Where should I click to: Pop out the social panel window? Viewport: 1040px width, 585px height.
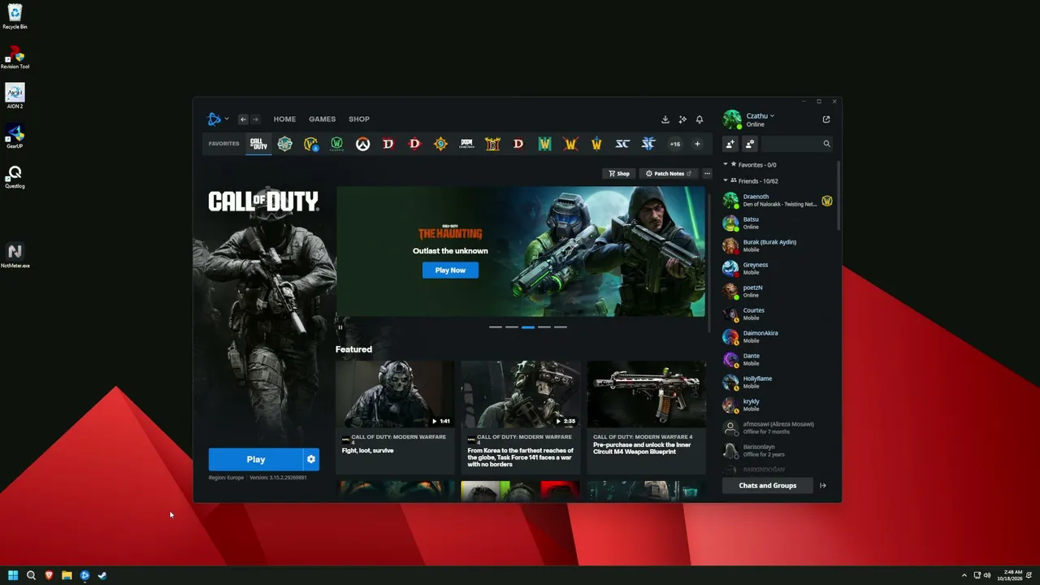pos(826,119)
